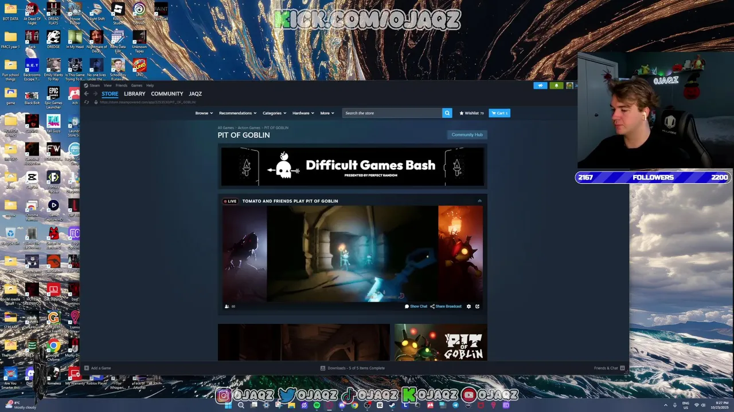Click Add a Game
Viewport: 734px width, 412px height.
(97, 368)
